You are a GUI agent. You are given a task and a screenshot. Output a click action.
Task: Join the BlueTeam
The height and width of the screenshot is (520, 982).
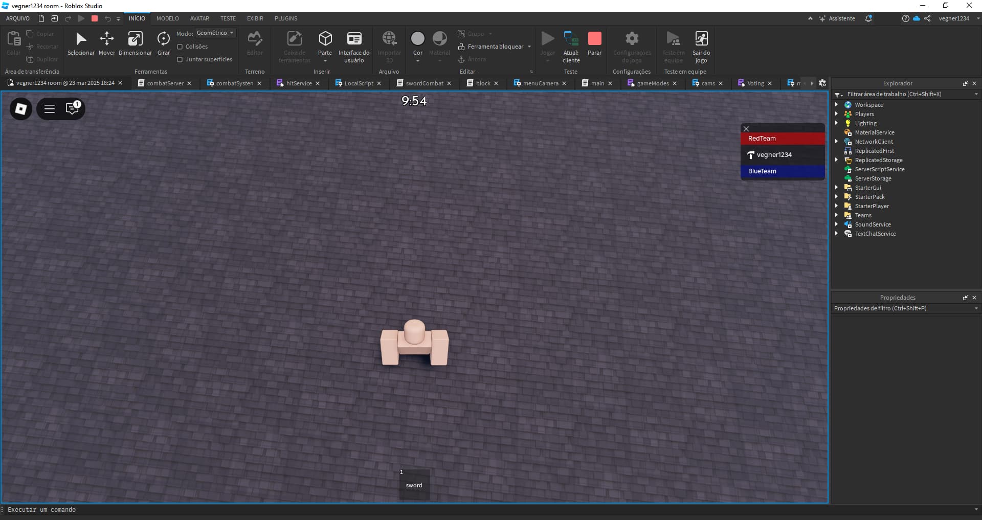(782, 171)
